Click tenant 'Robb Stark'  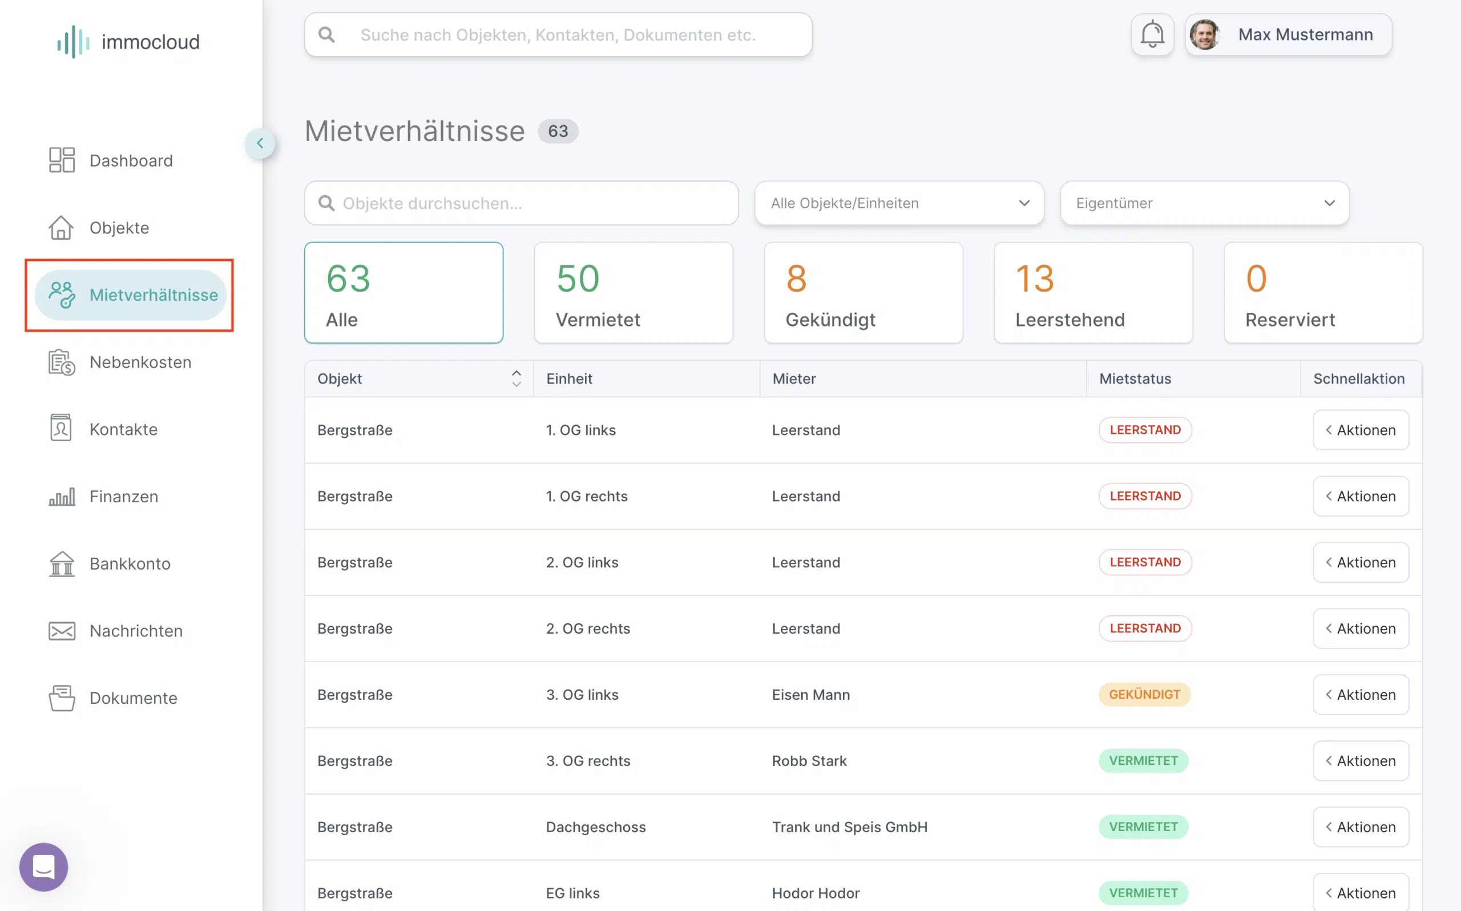coord(809,761)
